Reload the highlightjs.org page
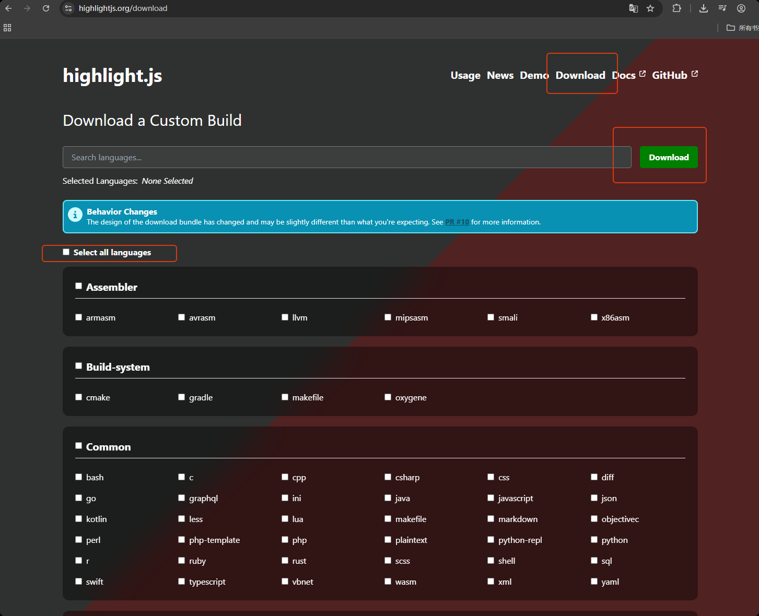Screen dimensions: 759x616 [x=46, y=8]
